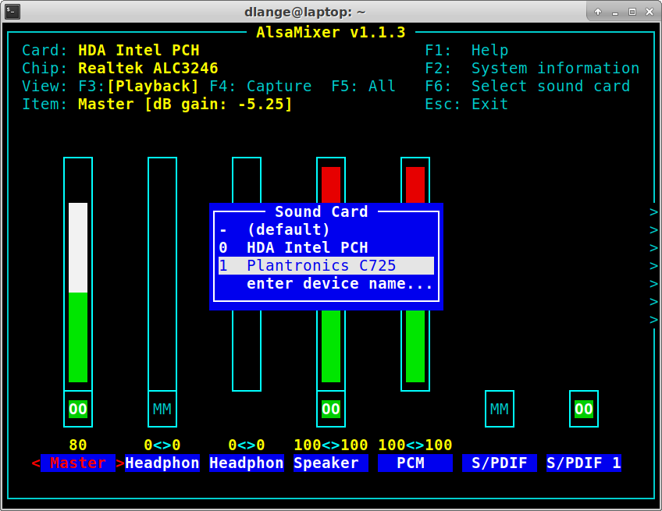Click the PCM level 100<>100
Image resolution: width=662 pixels, height=511 pixels.
point(415,445)
